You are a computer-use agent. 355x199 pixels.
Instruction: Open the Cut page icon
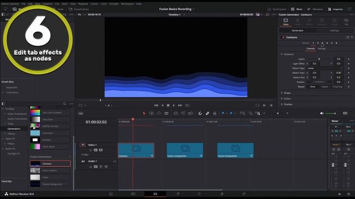133,194
